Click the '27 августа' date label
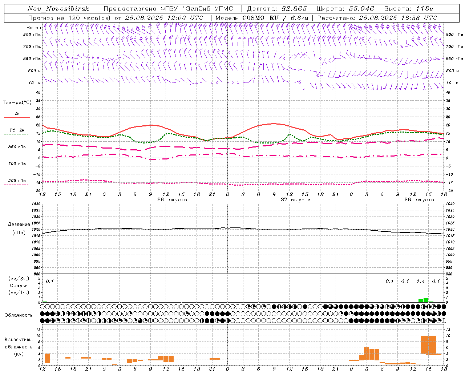Image resolution: width=465 pixels, height=372 pixels. [x=296, y=200]
